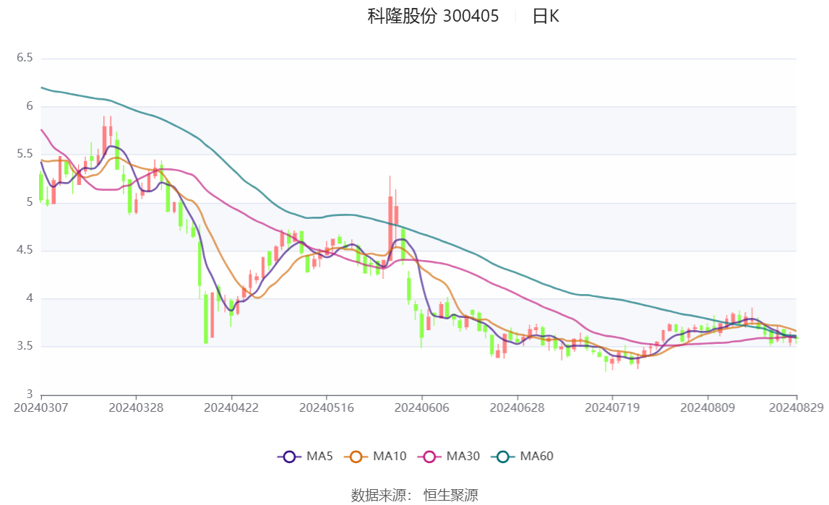Click y-axis value 4.5
Image resolution: width=829 pixels, height=505 pixels.
coord(25,251)
